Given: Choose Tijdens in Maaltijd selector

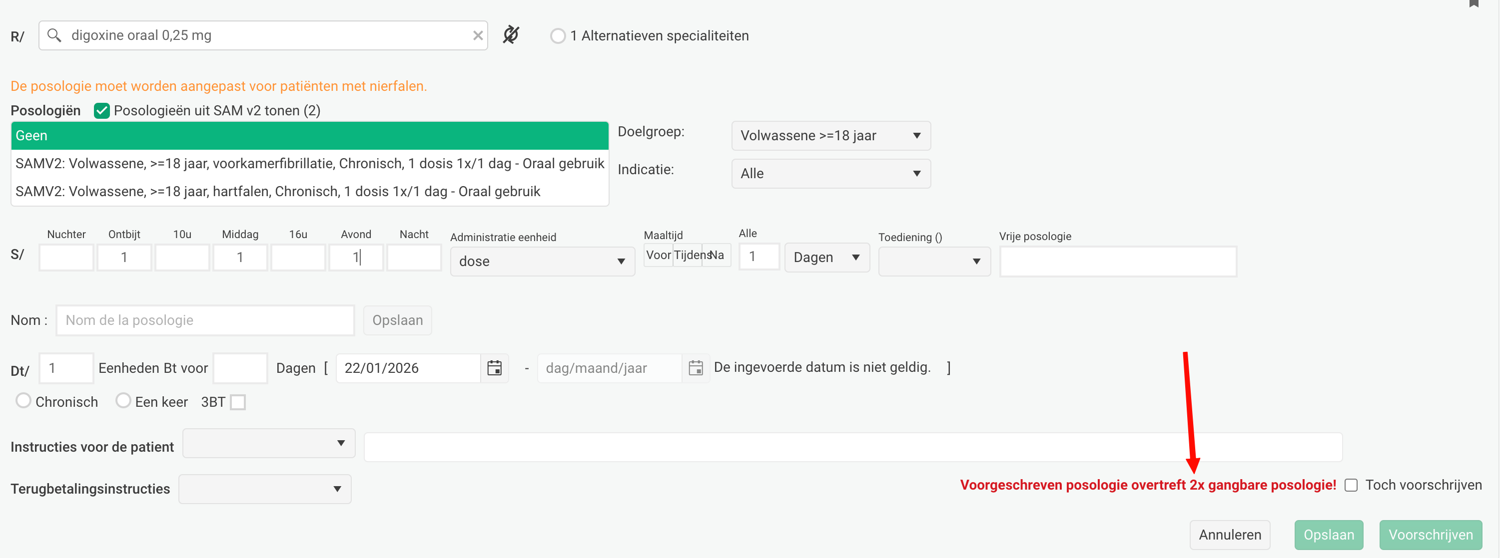Looking at the screenshot, I should tap(688, 255).
